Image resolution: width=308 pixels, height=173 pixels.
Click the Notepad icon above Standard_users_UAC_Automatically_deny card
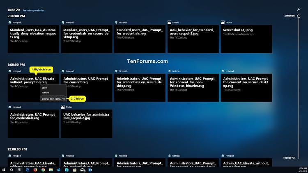click(9, 23)
